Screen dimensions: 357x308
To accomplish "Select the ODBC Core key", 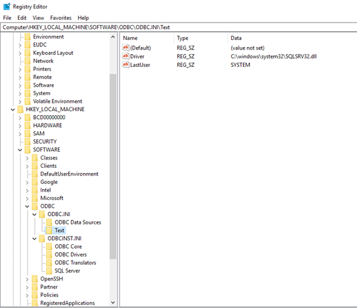I will (x=68, y=246).
